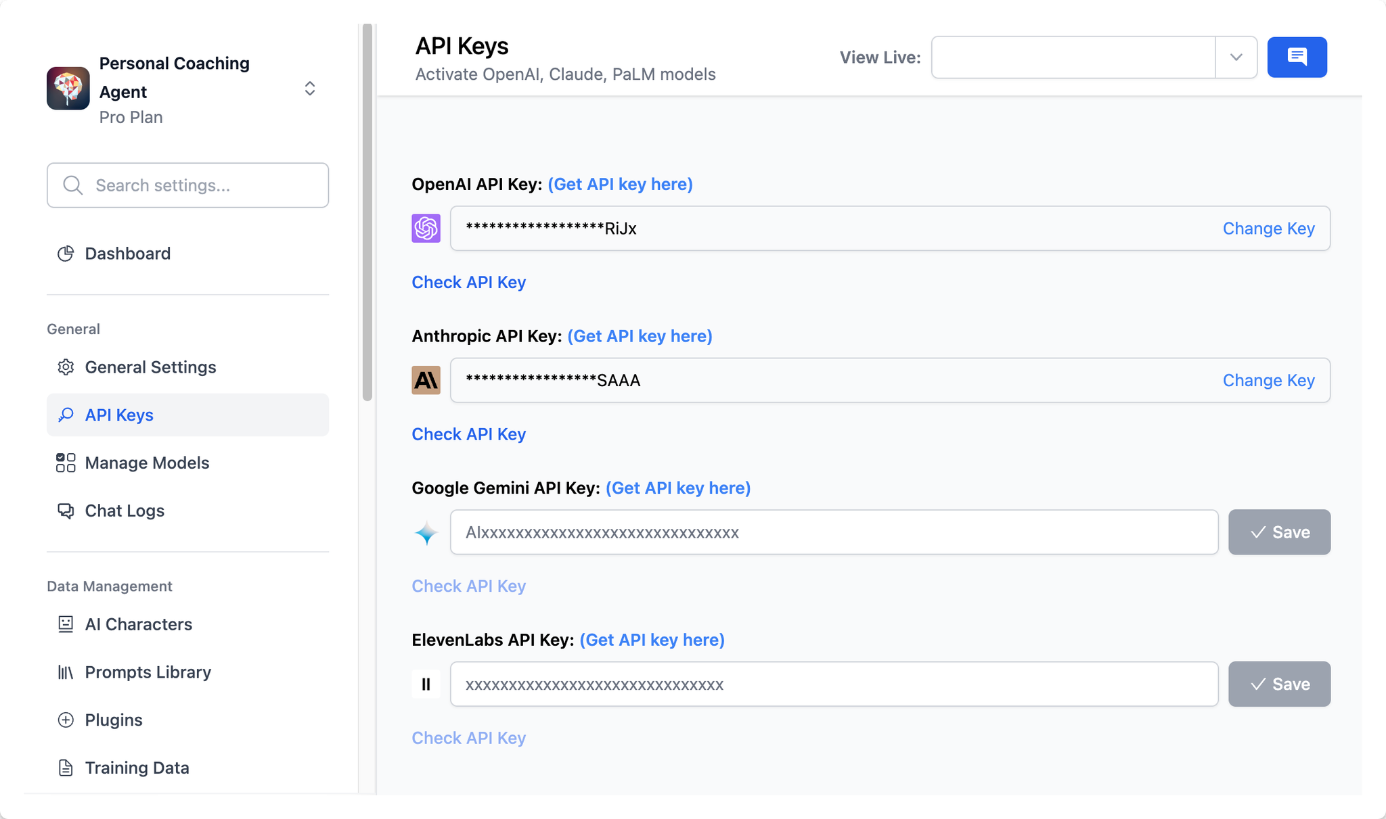This screenshot has height=819, width=1386.
Task: Click Change Key for OpenAI
Action: point(1268,229)
